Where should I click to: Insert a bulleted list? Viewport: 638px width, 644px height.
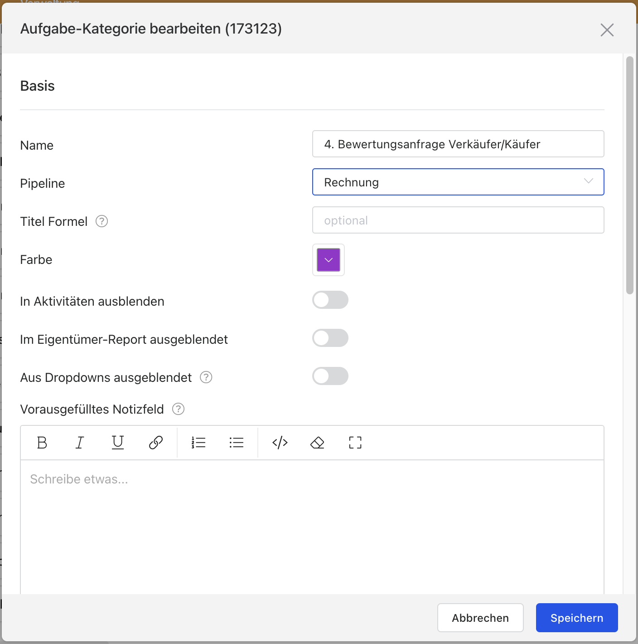point(237,442)
